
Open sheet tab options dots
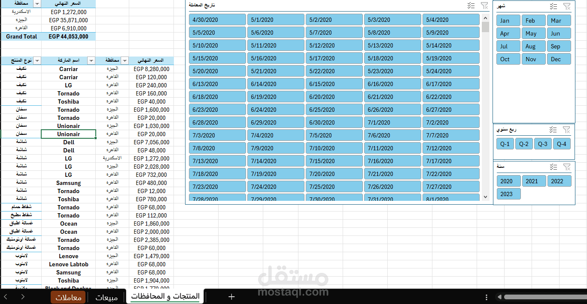click(486, 297)
